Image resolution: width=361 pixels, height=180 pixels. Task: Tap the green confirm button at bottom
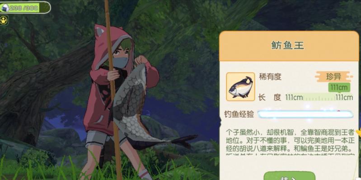(289, 176)
